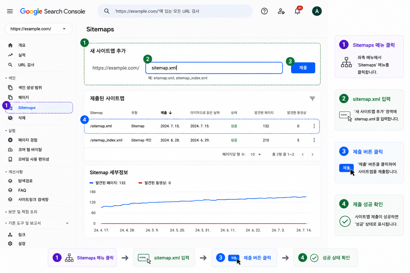Click the Google Search Console logo

53,11
